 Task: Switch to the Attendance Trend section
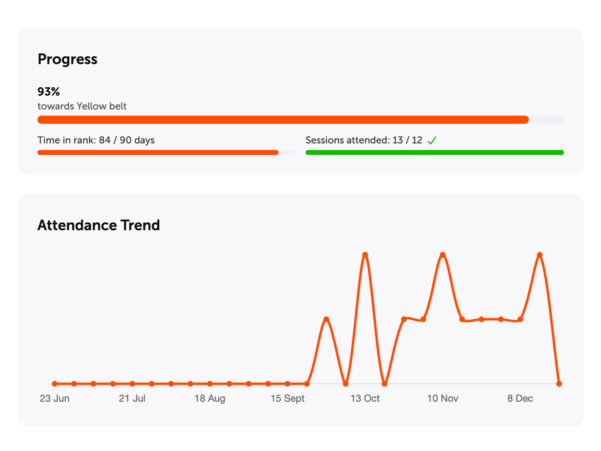point(98,225)
